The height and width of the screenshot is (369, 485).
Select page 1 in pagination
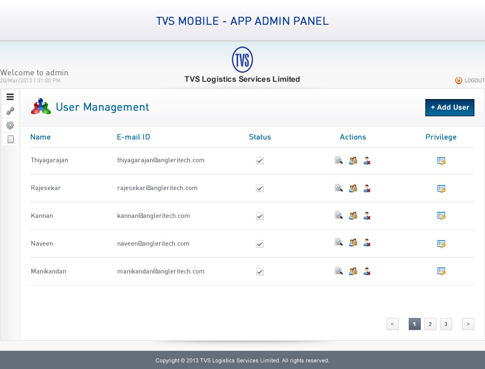tap(414, 324)
